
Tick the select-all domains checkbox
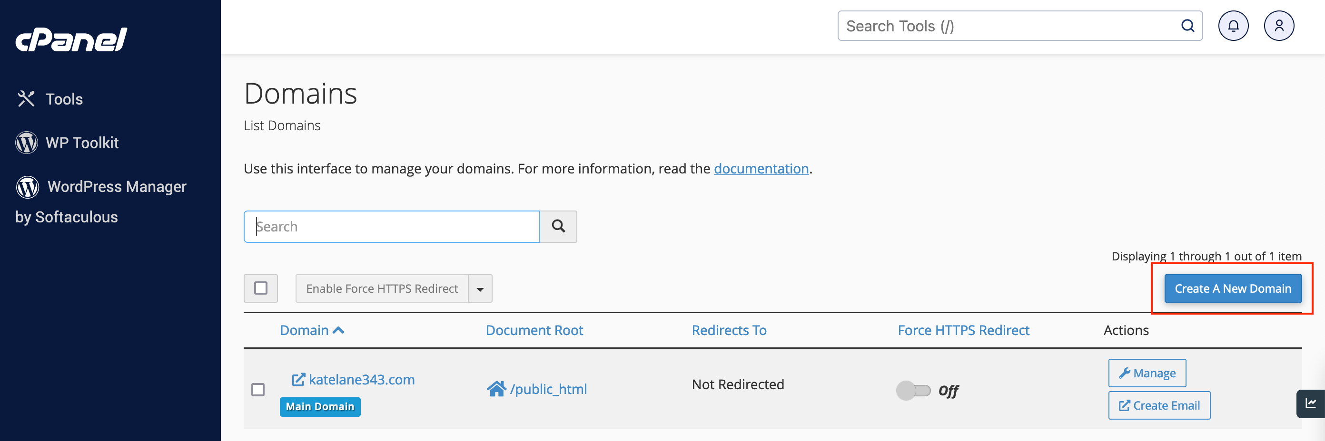click(261, 288)
